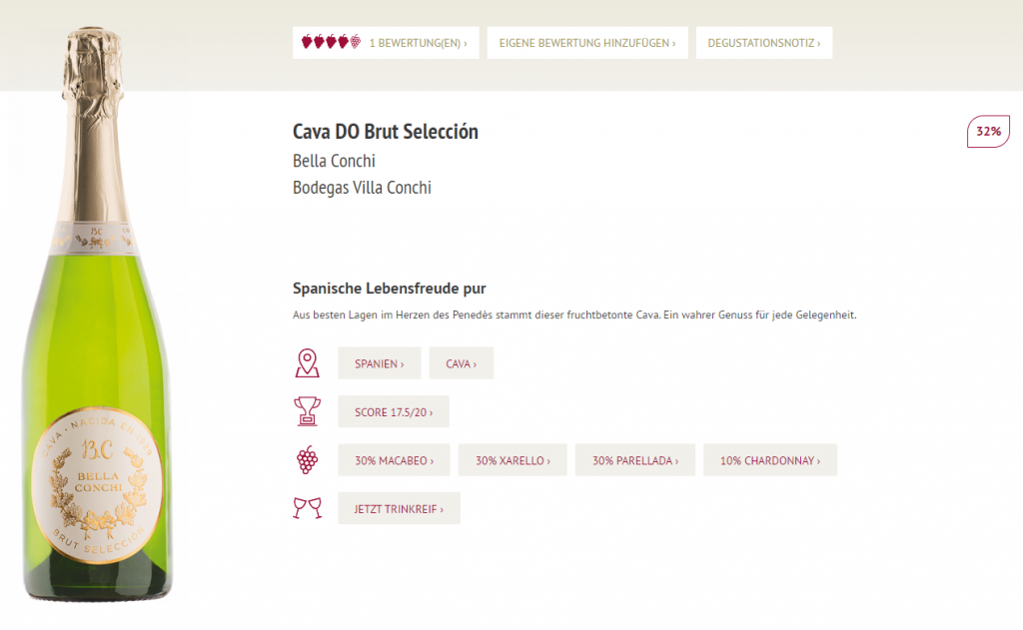Click the Jetzt Trinkreif tag
The height and width of the screenshot is (630, 1023).
[x=399, y=508]
